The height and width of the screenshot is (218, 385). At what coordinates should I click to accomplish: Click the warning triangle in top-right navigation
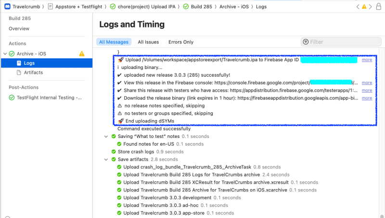tap(364, 7)
